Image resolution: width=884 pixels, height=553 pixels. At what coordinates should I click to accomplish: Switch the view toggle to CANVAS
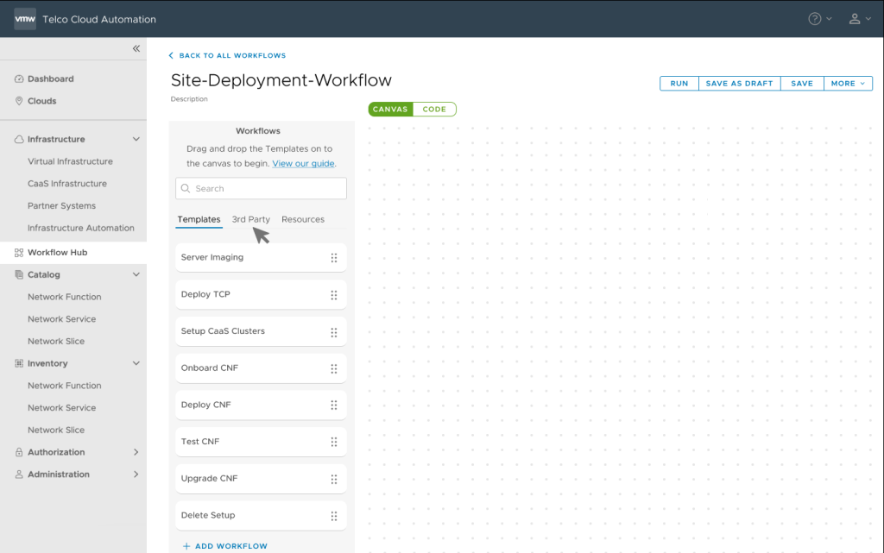390,110
